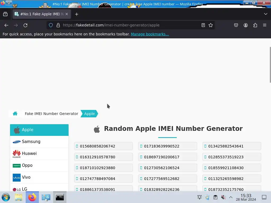Select Samsung in the brand sidebar
Image resolution: width=271 pixels, height=203 pixels.
[39, 142]
